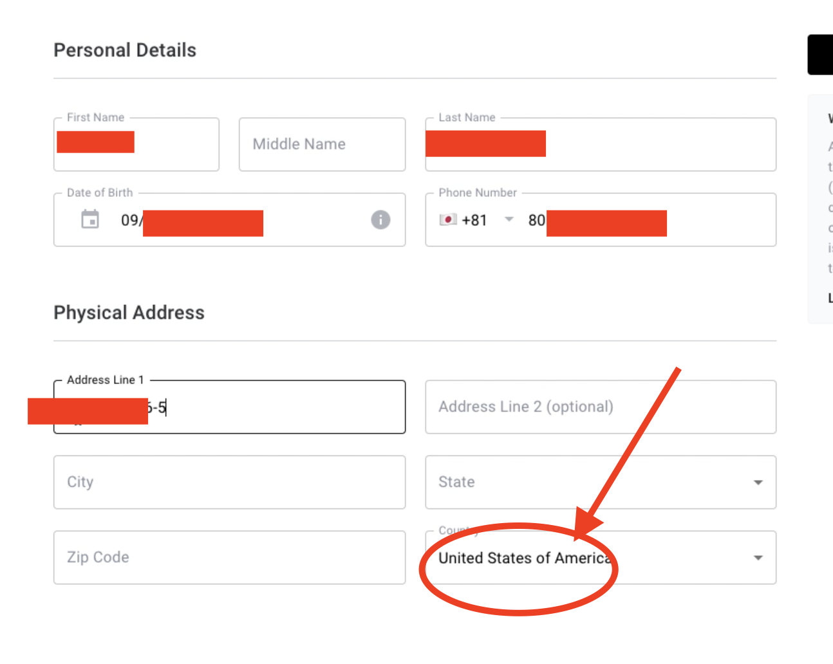Click the +81 country code
Screen dimensions: 833x664
coord(474,220)
